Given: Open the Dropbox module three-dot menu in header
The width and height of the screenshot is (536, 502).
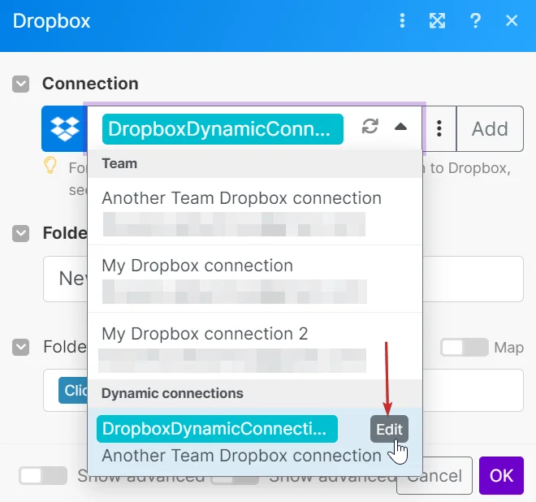Looking at the screenshot, I should (402, 20).
